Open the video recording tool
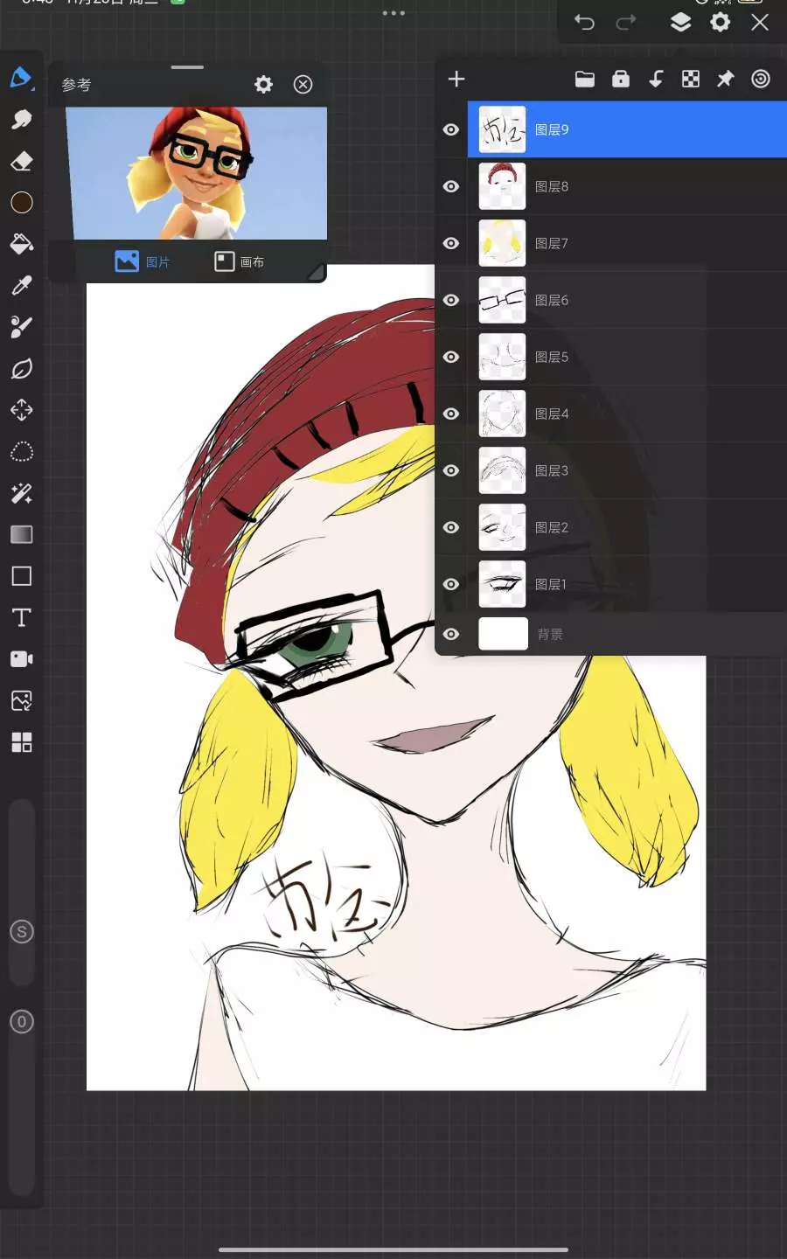The height and width of the screenshot is (1259, 787). (21, 659)
